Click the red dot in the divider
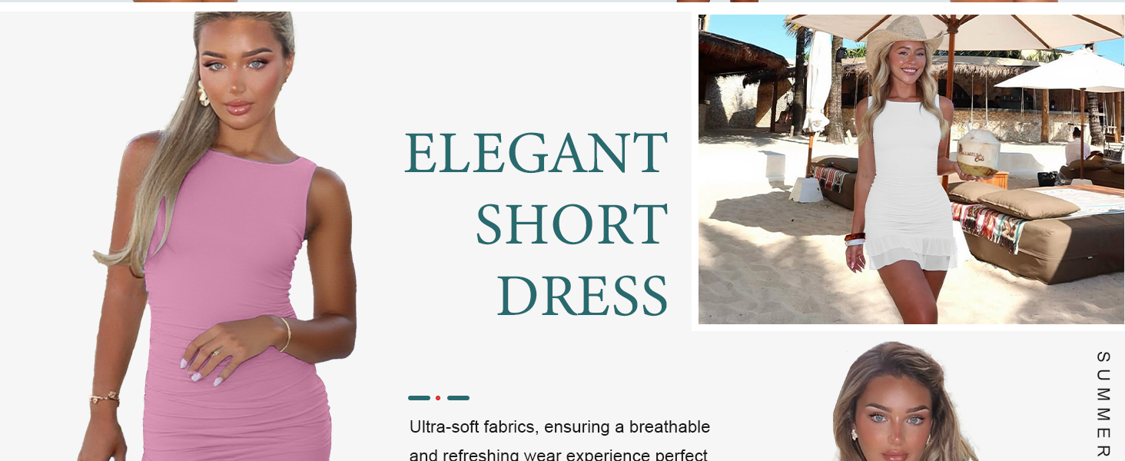 click(438, 398)
